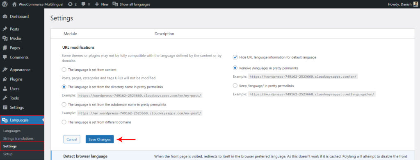Open the WooCommerce Multilingual site home icon
This screenshot has height=160, width=420.
(x=14, y=4)
